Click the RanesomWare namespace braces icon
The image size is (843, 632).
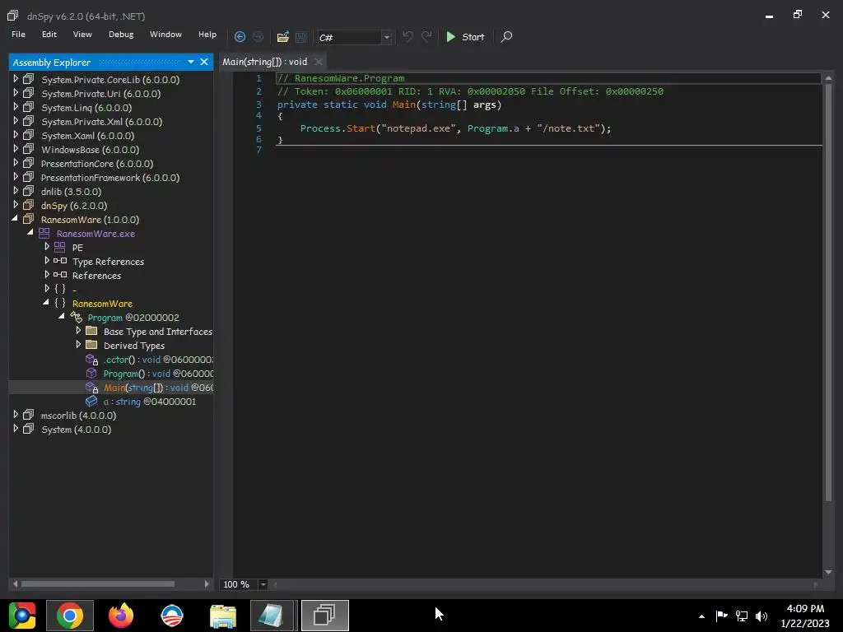click(59, 303)
